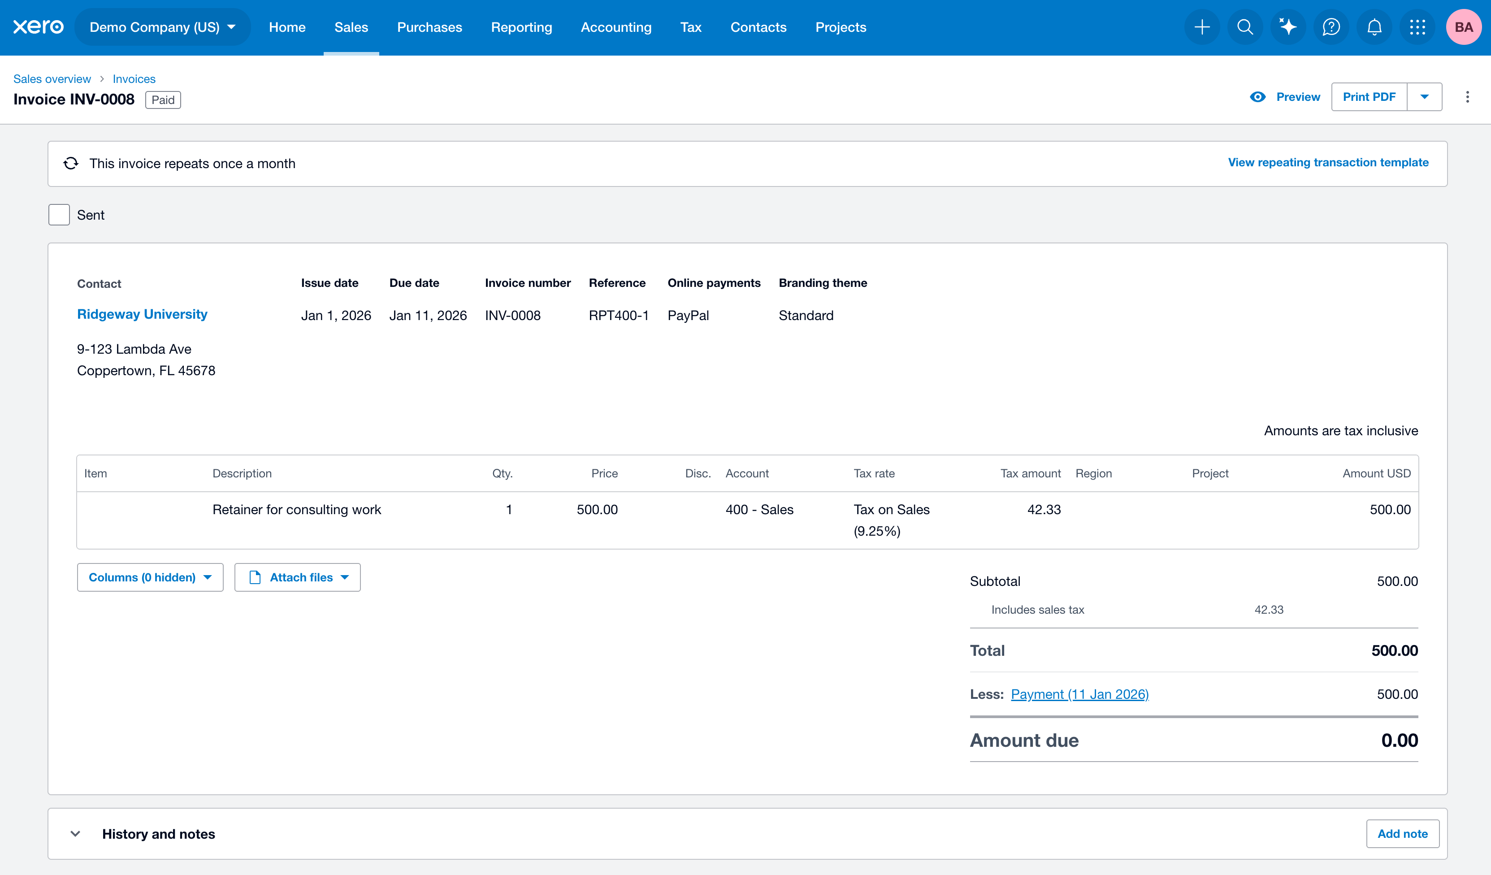Open the search magnifier icon
Viewport: 1491px width, 875px height.
coord(1245,27)
